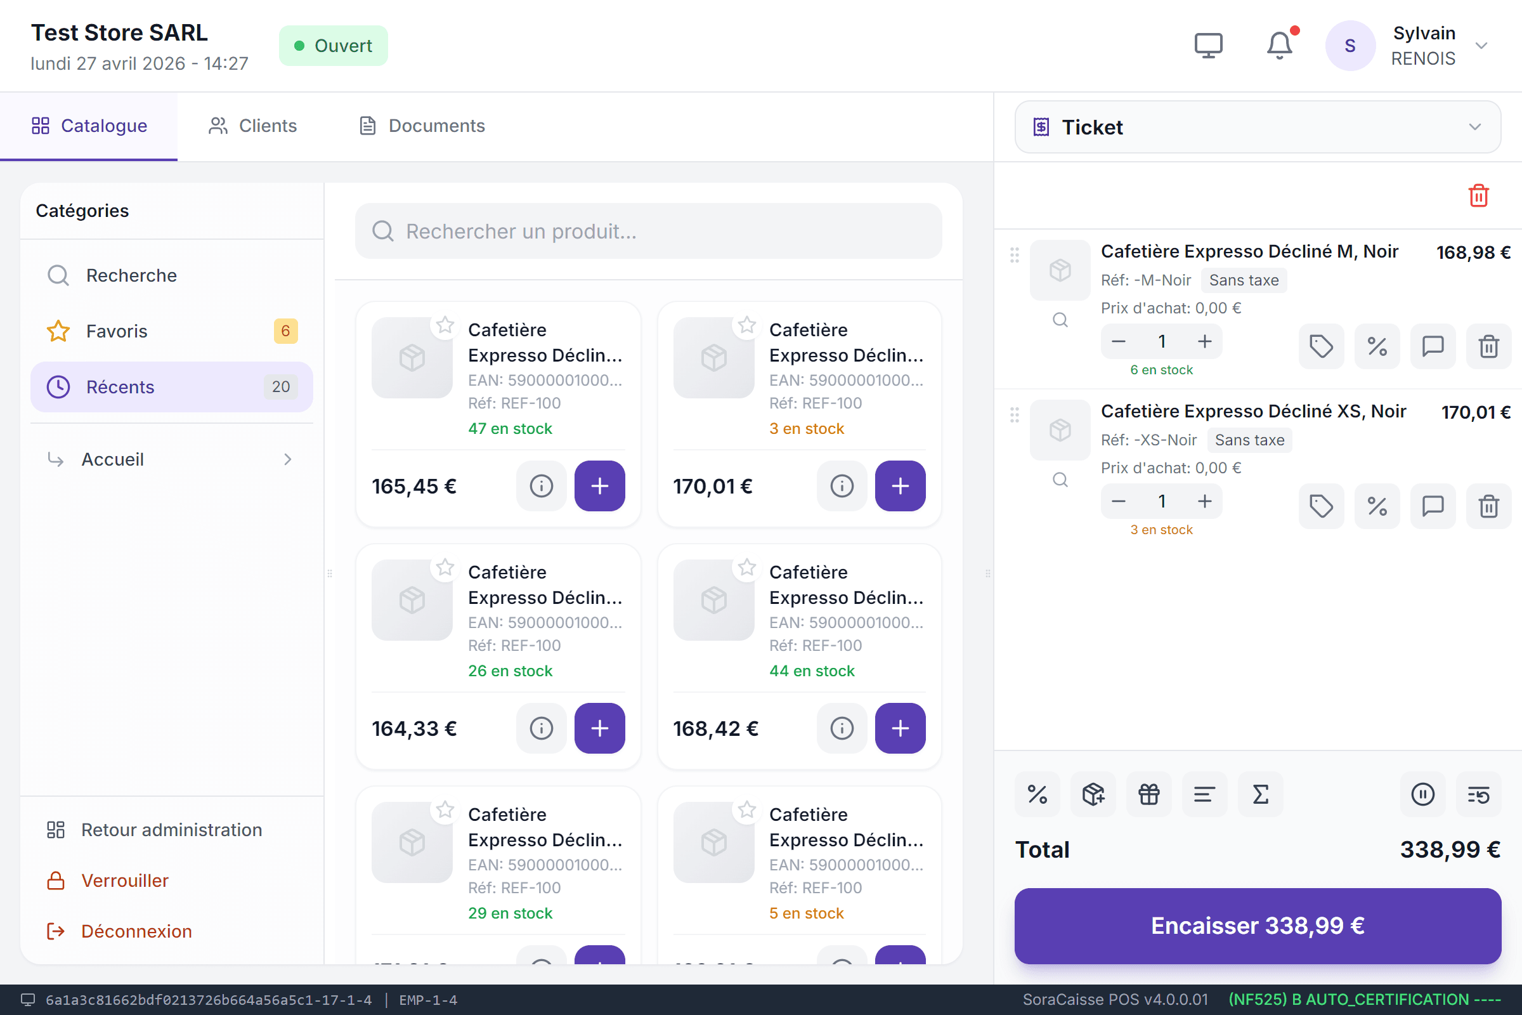
Task: Toggle favorite star on 164,33 € product
Action: tap(445, 568)
